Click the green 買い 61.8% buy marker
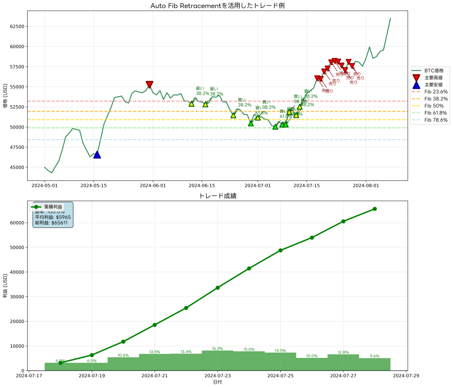This screenshot has width=453, height=388. click(x=276, y=126)
